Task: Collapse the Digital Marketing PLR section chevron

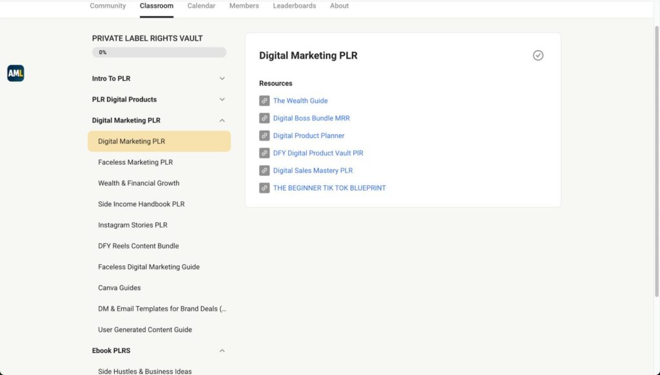Action: click(x=222, y=120)
